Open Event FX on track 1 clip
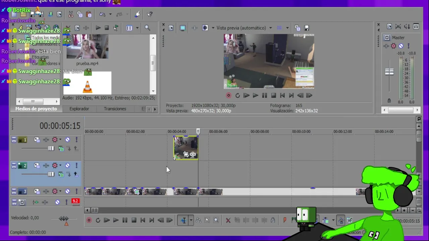 pos(193,155)
